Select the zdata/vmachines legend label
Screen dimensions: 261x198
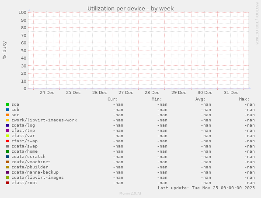point(31,162)
